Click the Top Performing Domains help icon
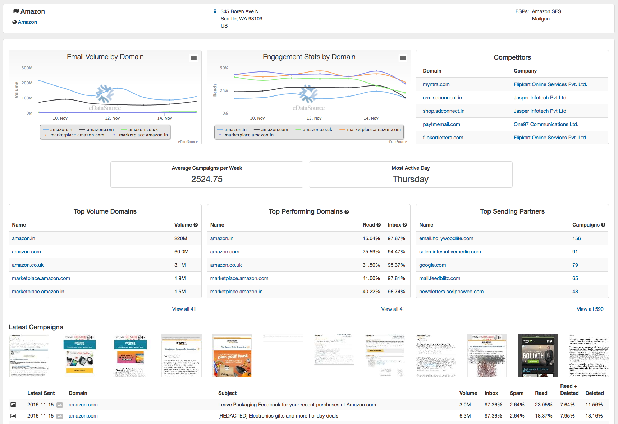The height and width of the screenshot is (424, 618). click(347, 212)
